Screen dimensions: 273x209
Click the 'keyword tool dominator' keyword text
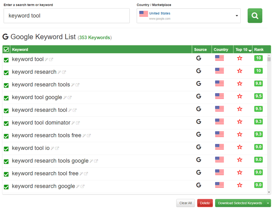pos(41,123)
